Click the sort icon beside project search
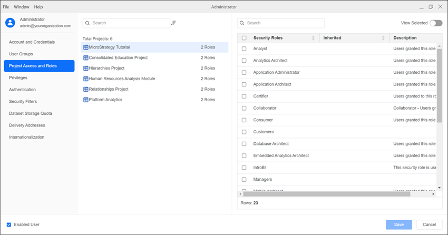This screenshot has height=235, width=448. (x=174, y=23)
